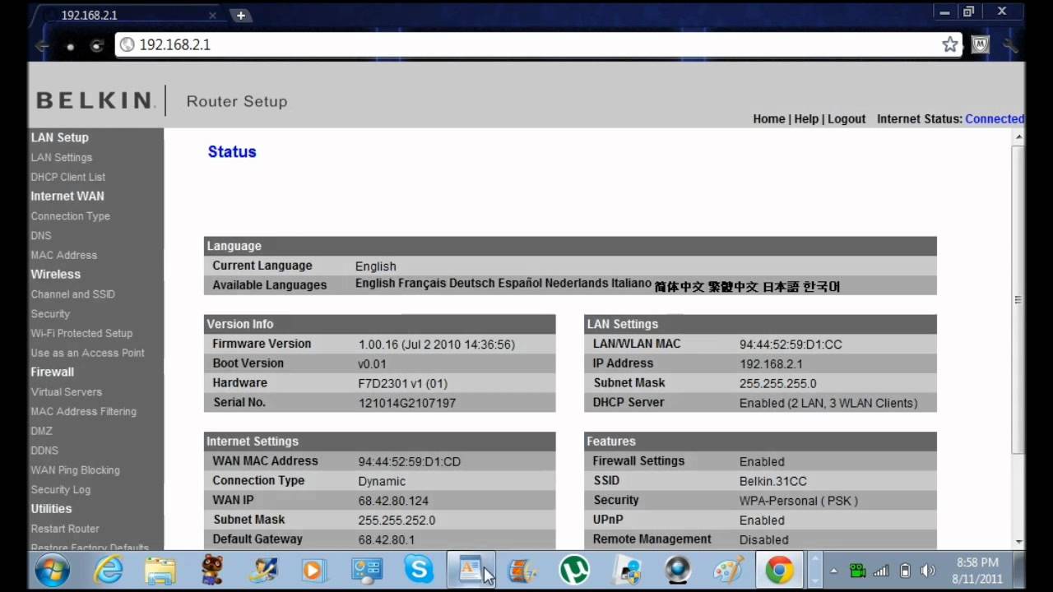Viewport: 1053px width, 592px height.
Task: Open DNS settings in sidebar
Action: [x=41, y=236]
